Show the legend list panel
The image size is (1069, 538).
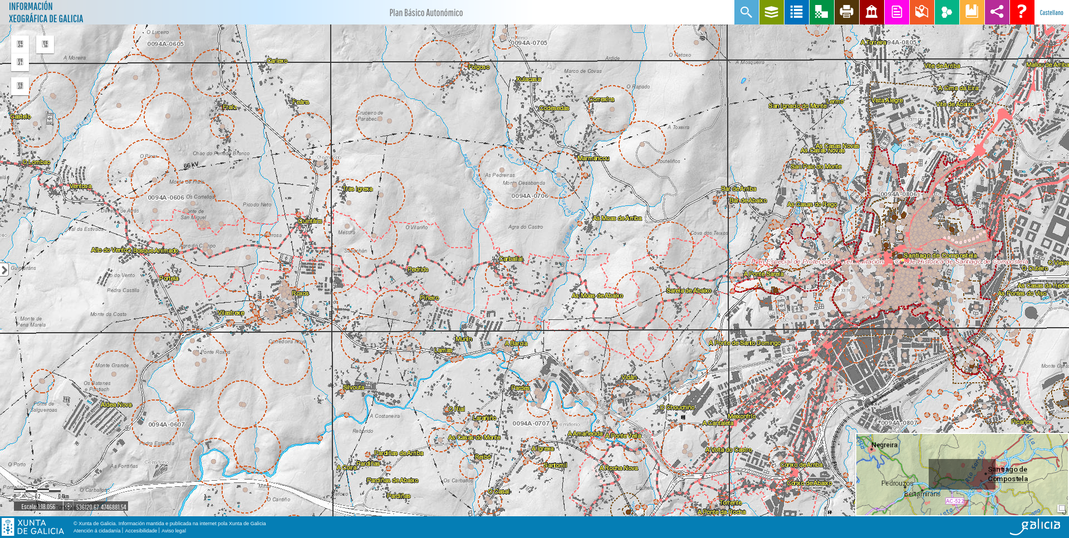796,12
